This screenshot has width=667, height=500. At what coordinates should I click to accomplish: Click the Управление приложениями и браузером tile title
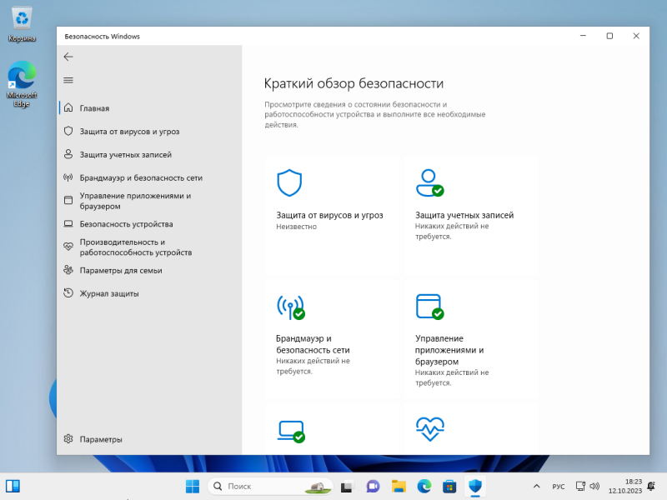[449, 350]
